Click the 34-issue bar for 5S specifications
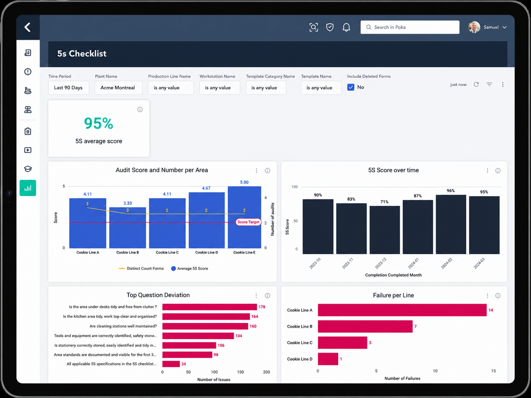The width and height of the screenshot is (531, 398). coord(171,364)
